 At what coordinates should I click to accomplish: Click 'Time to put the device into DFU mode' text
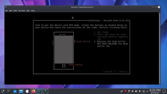(x=57, y=25)
